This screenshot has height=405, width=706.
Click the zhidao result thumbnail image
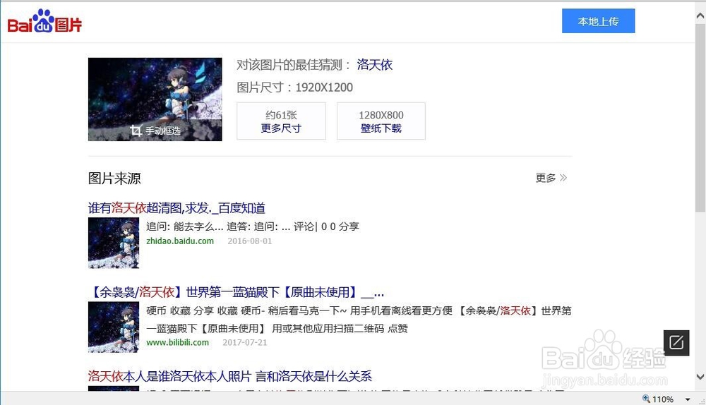[114, 243]
